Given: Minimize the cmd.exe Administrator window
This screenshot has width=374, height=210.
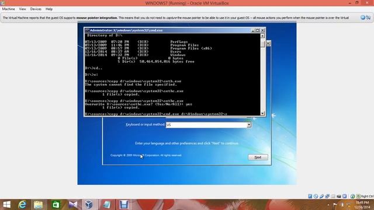Looking at the screenshot, I should 253,30.
